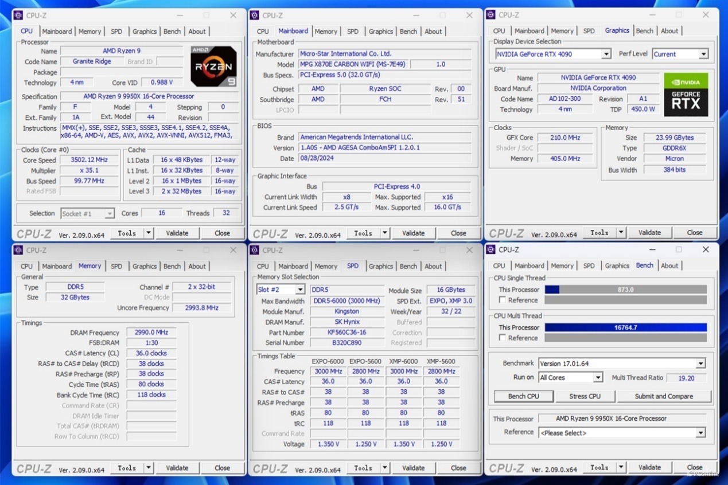
Task: Open the Benchmark version dropdown
Action: click(x=700, y=363)
